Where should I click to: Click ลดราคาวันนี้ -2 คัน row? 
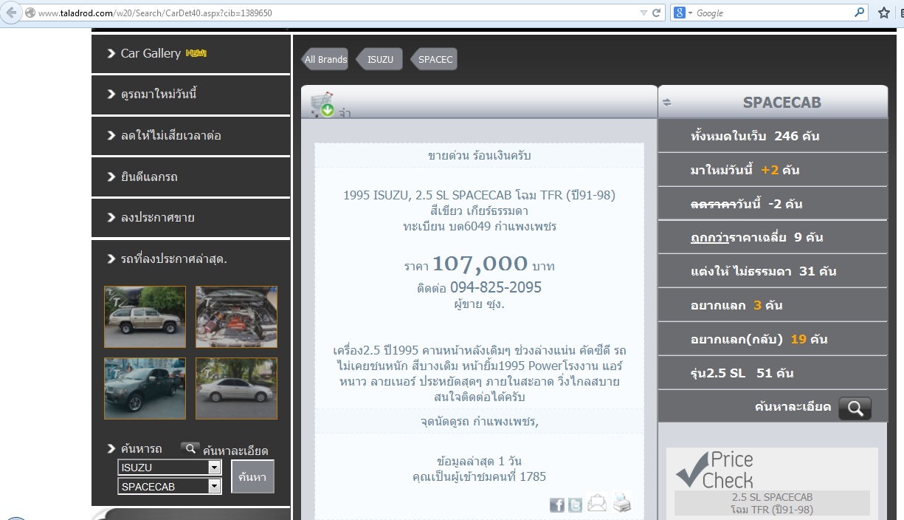pos(773,204)
